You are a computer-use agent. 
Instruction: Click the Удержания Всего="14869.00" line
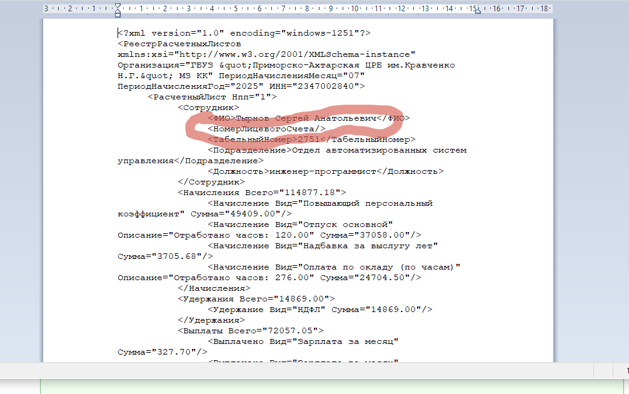point(256,299)
